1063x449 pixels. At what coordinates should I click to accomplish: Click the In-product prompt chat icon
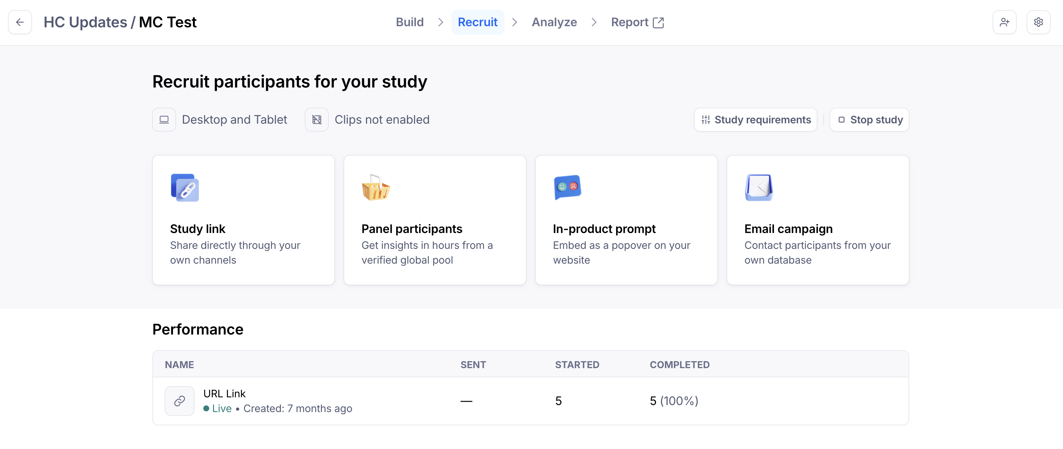click(x=567, y=188)
